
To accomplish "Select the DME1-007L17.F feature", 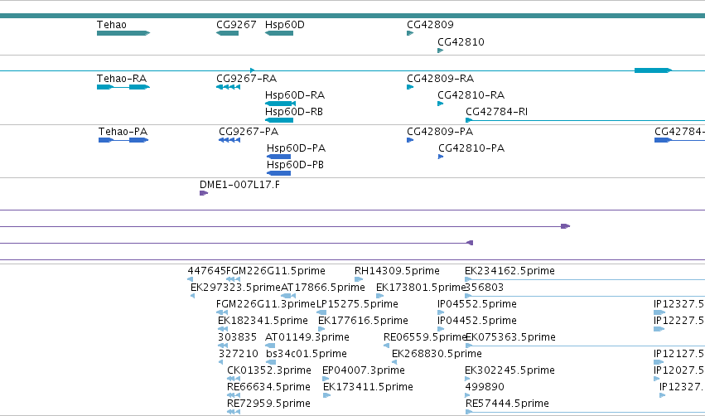I will tap(204, 193).
